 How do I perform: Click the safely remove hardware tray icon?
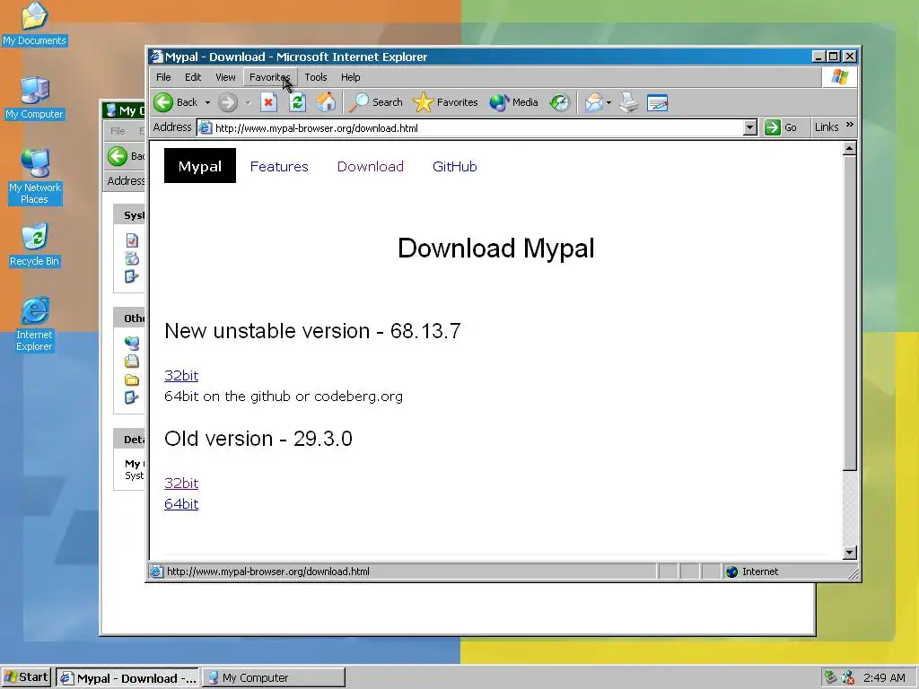(830, 677)
